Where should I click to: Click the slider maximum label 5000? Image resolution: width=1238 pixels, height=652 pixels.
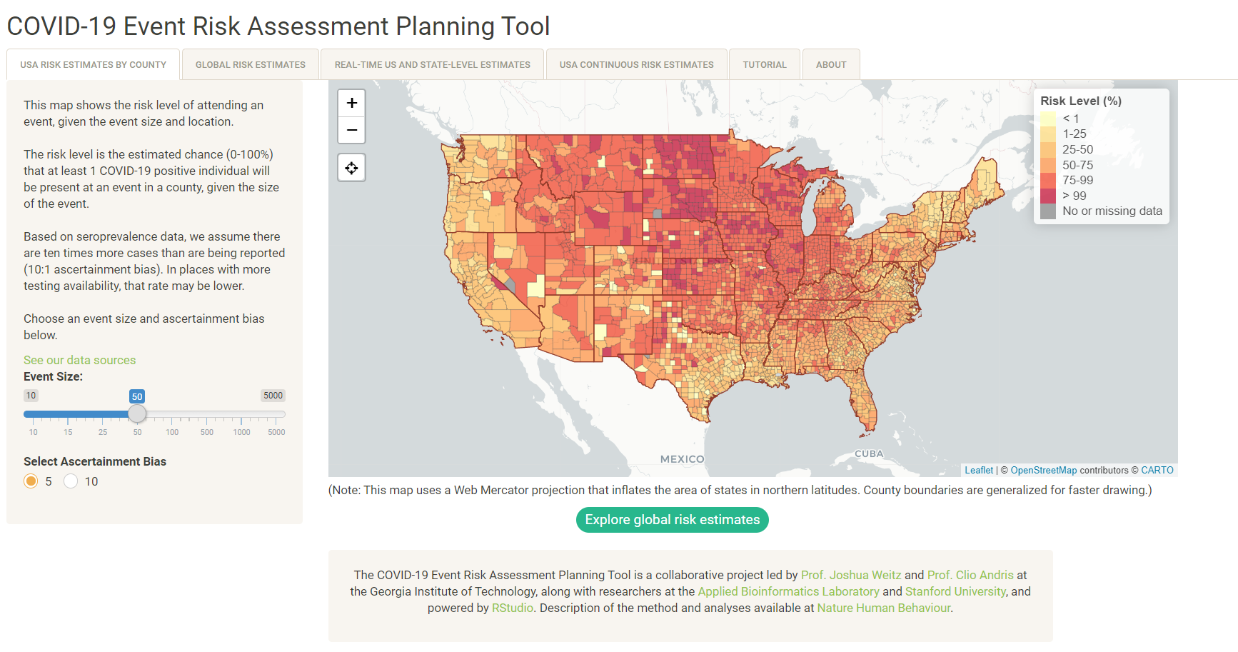tap(273, 396)
